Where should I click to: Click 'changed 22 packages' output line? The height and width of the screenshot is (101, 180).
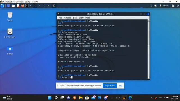pos(86,50)
